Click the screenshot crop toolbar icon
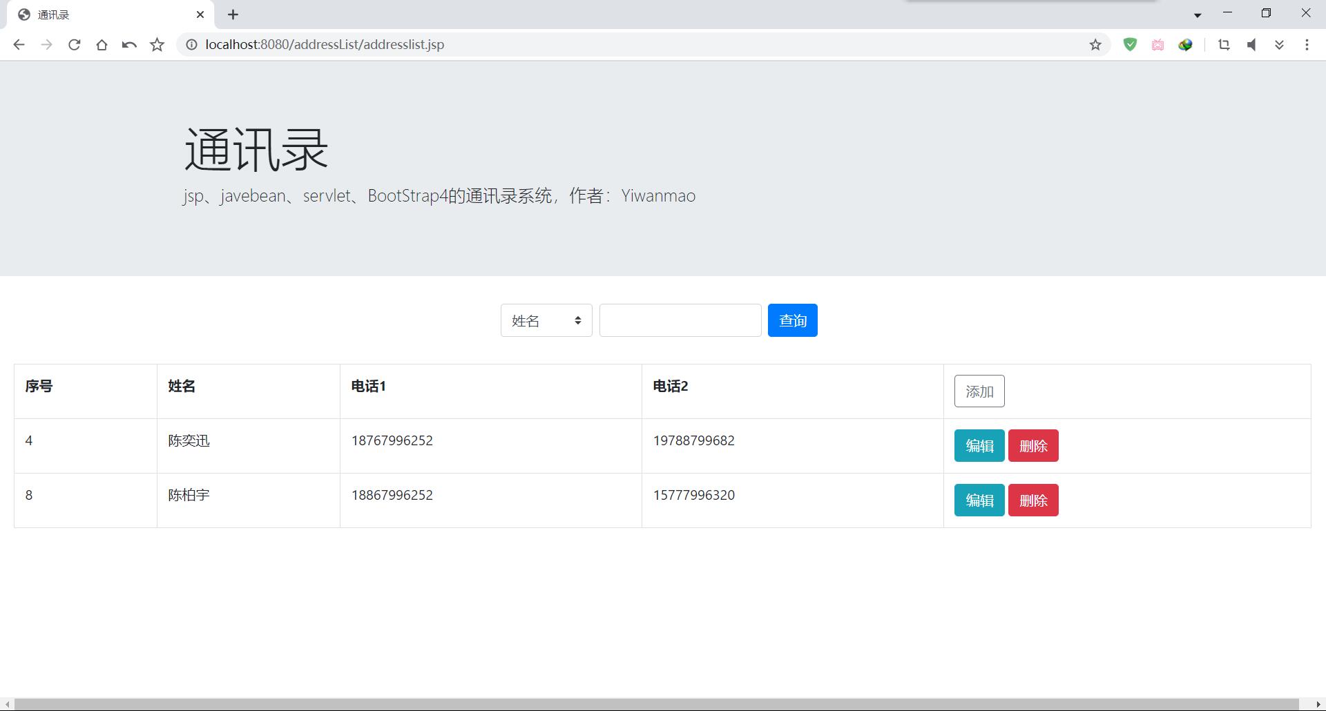 (x=1224, y=44)
